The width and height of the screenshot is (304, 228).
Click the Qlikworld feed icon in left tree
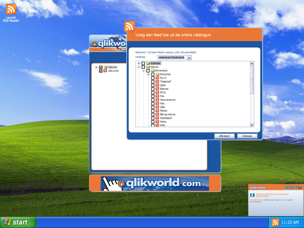click(105, 71)
